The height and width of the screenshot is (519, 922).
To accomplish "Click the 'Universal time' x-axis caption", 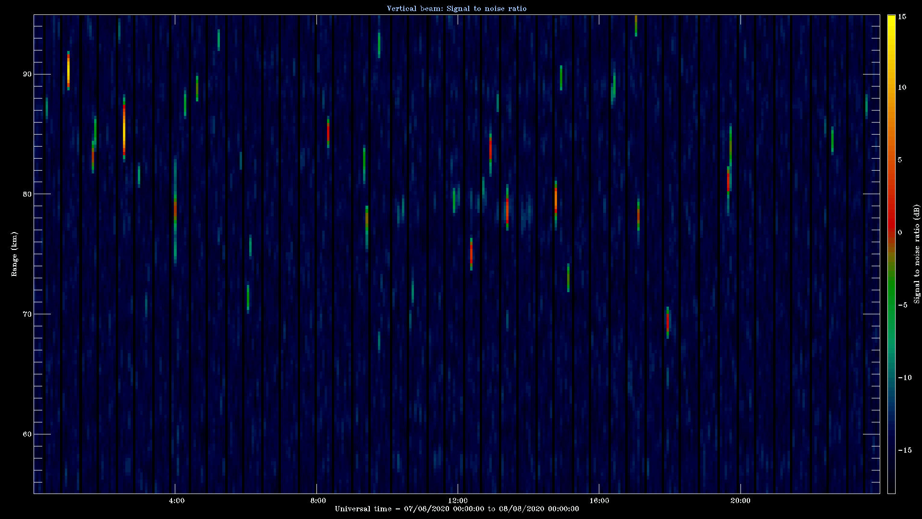I will (x=457, y=509).
